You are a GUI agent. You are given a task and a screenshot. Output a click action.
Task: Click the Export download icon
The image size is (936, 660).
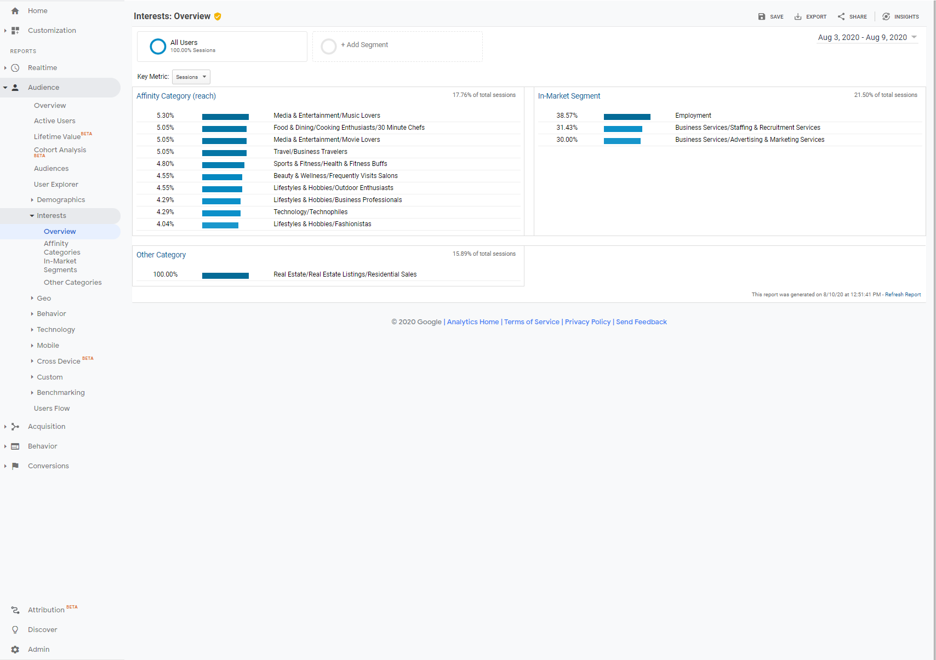pyautogui.click(x=798, y=16)
